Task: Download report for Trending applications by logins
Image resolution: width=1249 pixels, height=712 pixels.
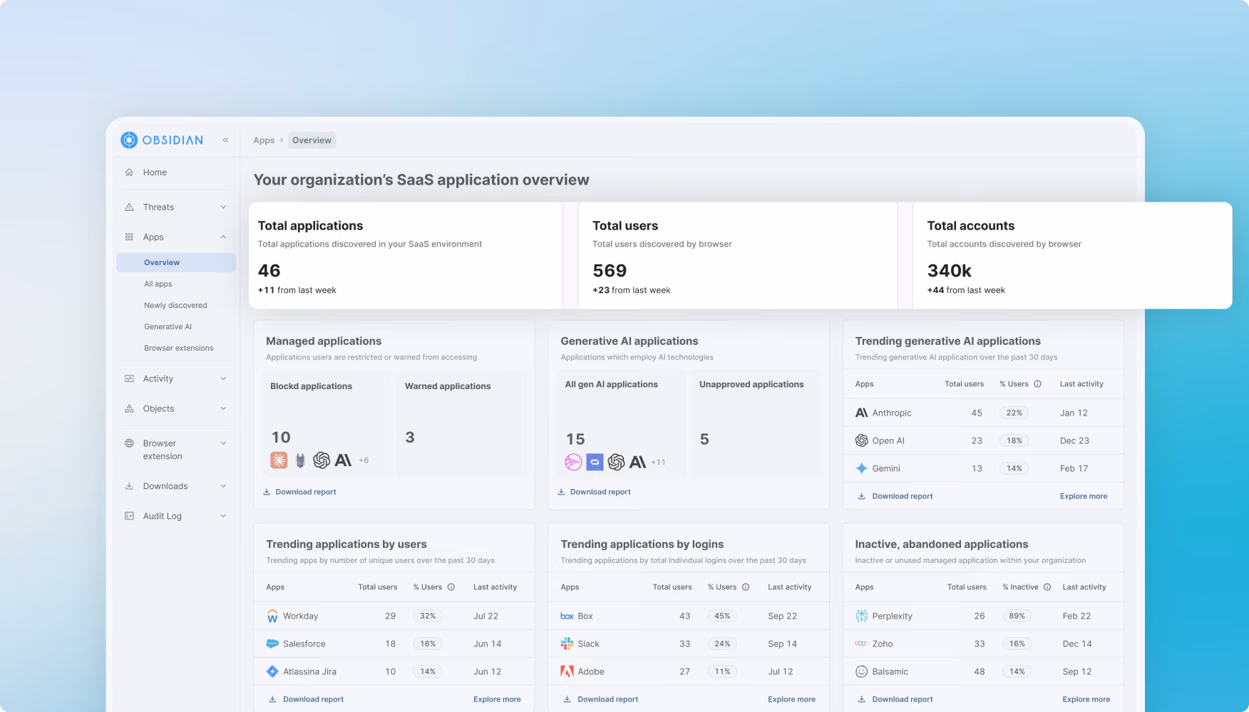Action: point(601,699)
